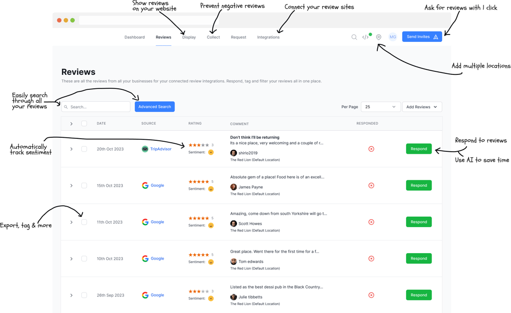Screen dimensions: 511x313
Task: Click Google logo in Scott Howes row
Action: click(x=145, y=222)
